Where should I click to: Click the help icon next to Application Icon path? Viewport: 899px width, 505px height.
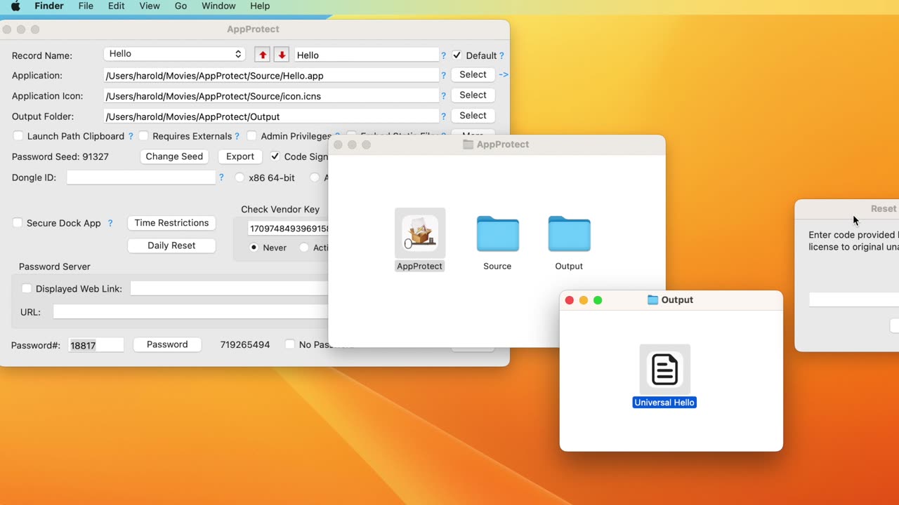click(443, 96)
